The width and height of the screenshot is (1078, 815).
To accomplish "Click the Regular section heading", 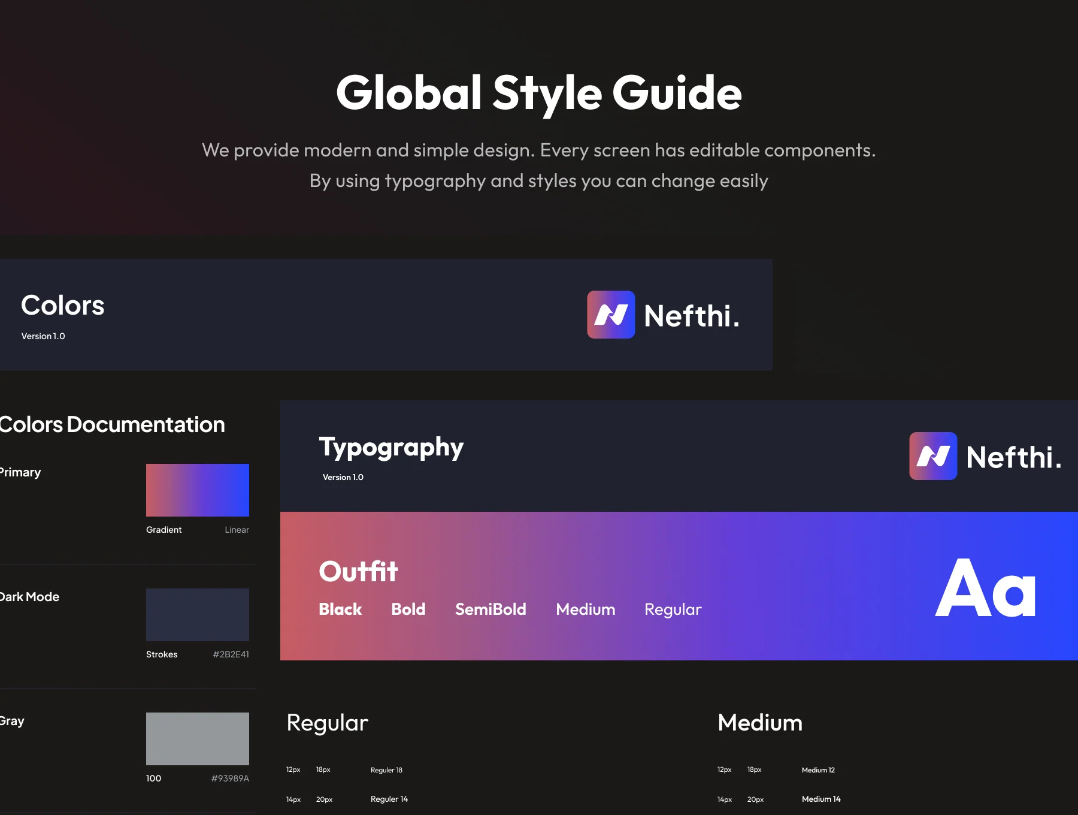I will click(328, 723).
